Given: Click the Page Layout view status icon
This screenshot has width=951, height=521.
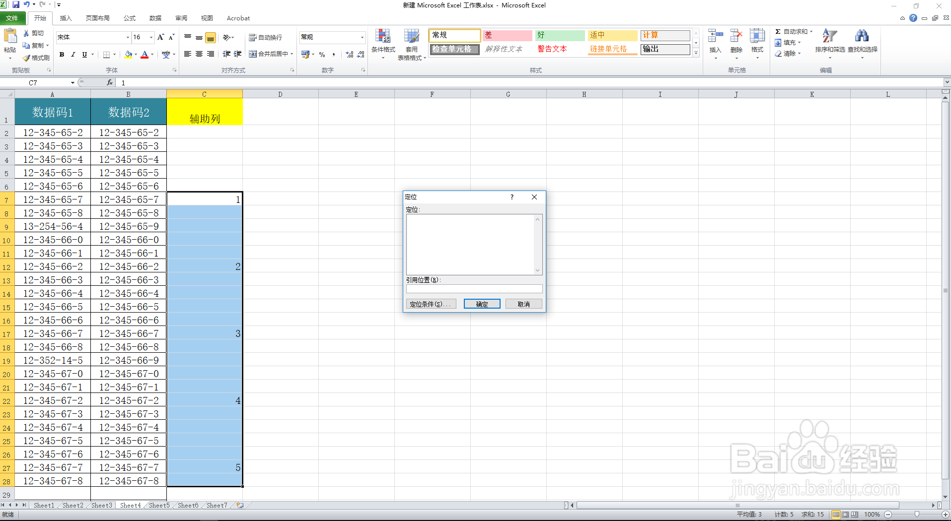Looking at the screenshot, I should click(845, 515).
